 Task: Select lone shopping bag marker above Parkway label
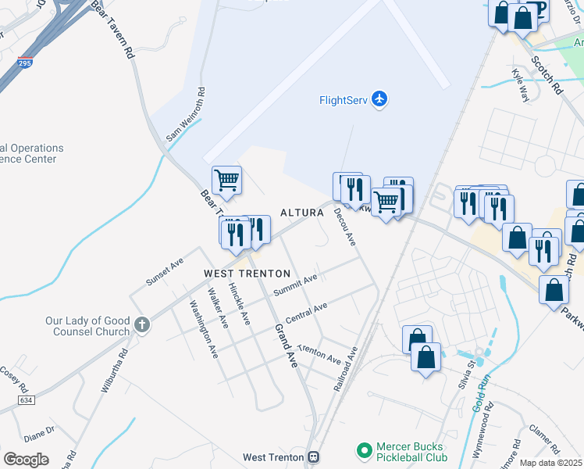554,293
